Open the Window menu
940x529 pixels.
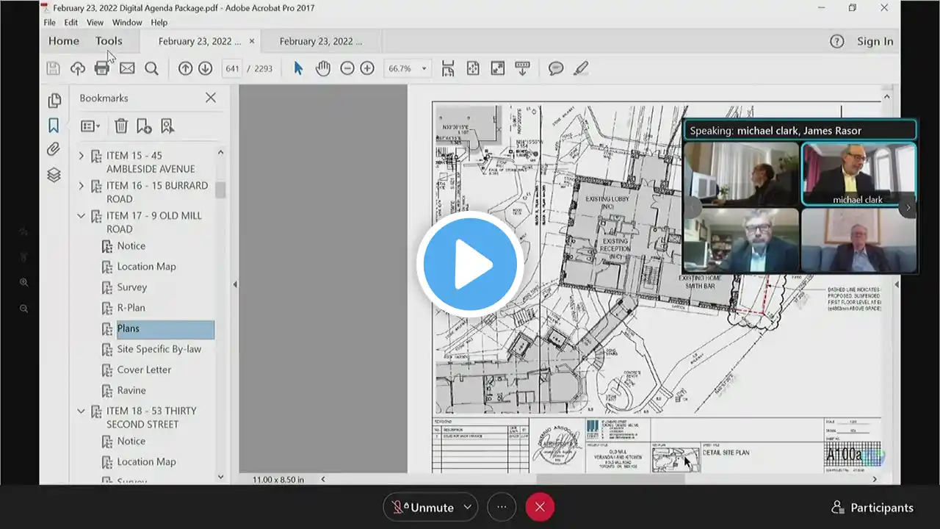(x=127, y=23)
